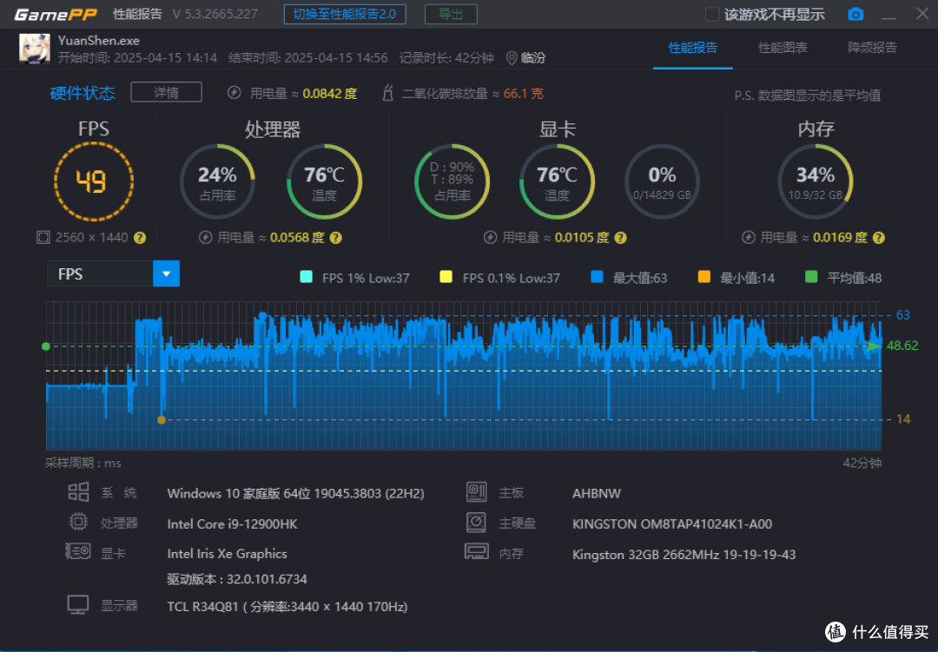Click the maximum value 63 chart marker

262,316
